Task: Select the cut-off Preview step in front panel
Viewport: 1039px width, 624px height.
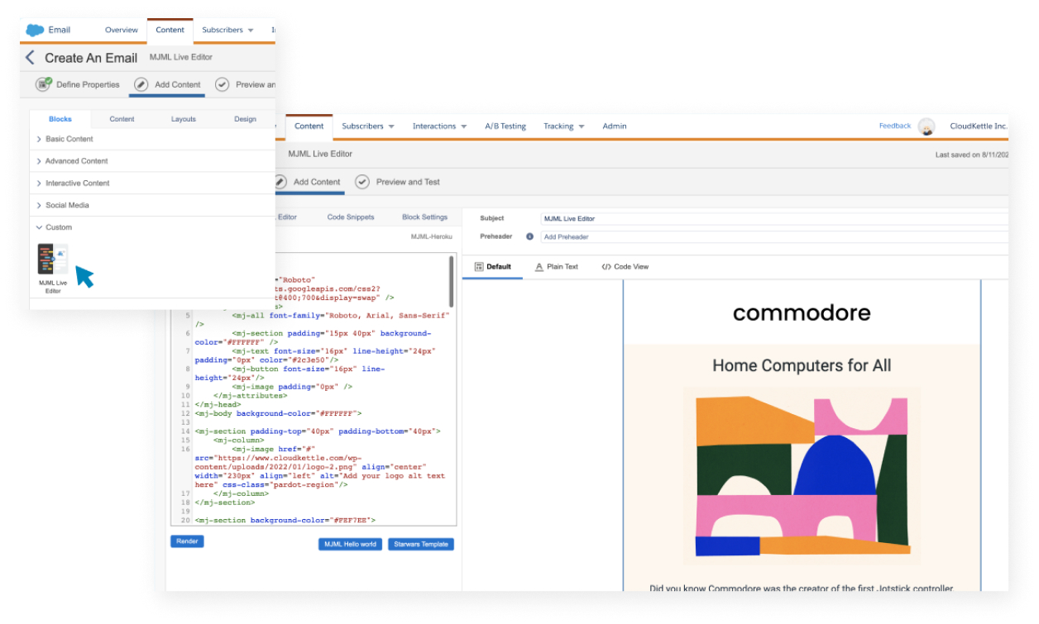Action: tap(246, 84)
